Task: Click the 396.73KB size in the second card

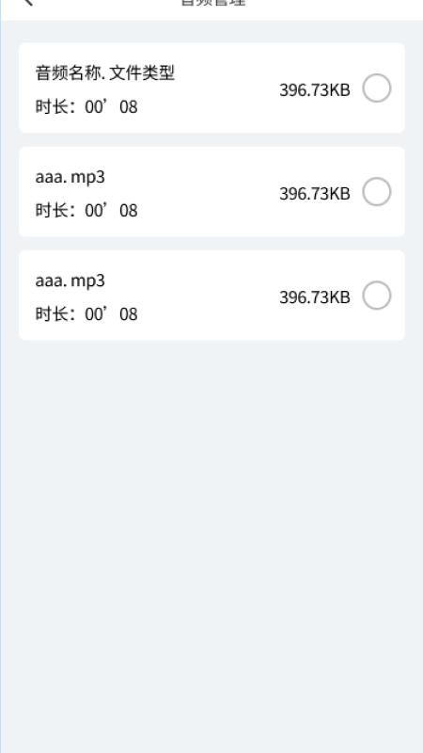Action: [x=315, y=194]
